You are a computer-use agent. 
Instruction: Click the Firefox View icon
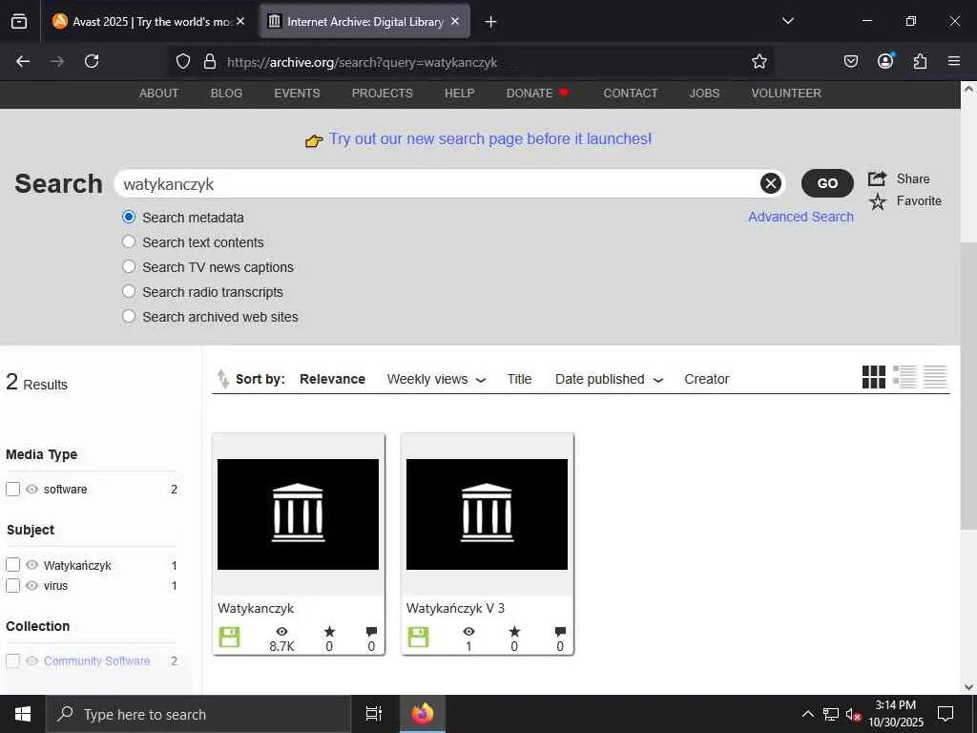coord(19,22)
